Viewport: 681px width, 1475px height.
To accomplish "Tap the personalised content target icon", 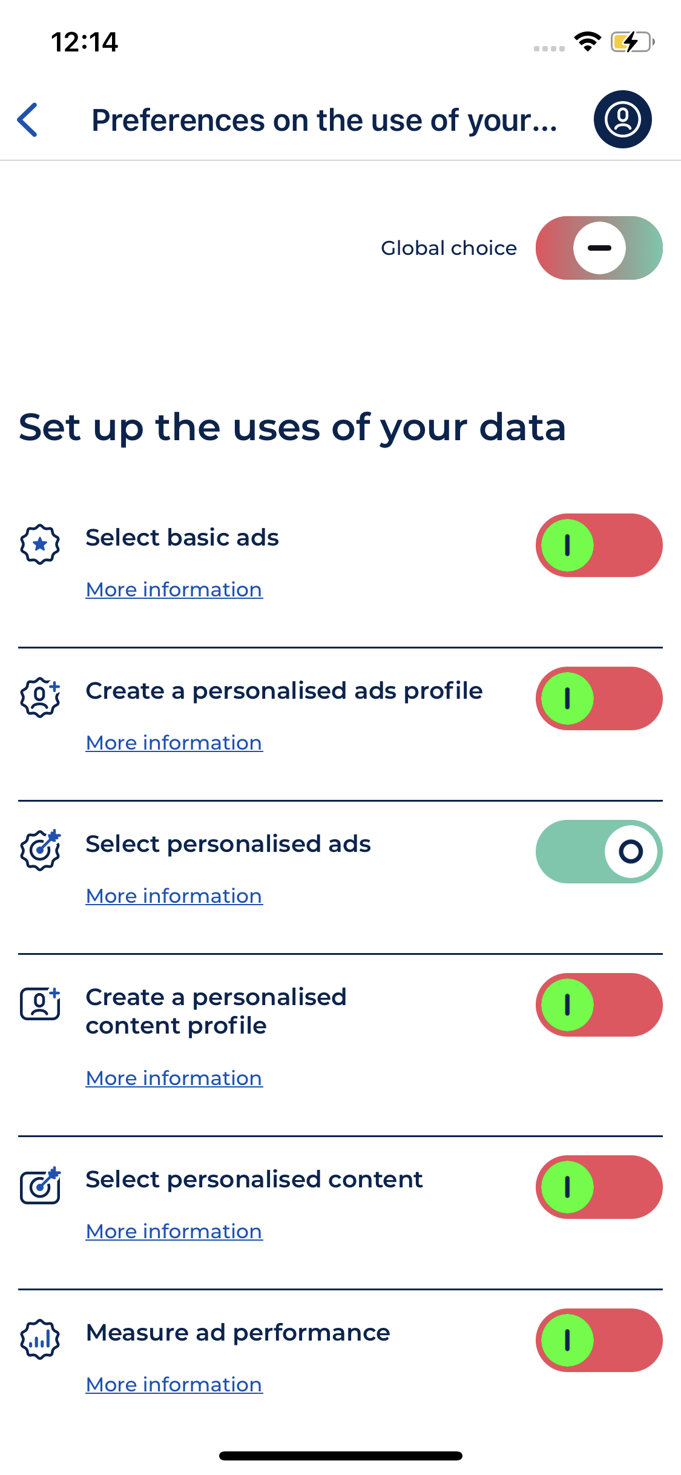I will 40,1186.
